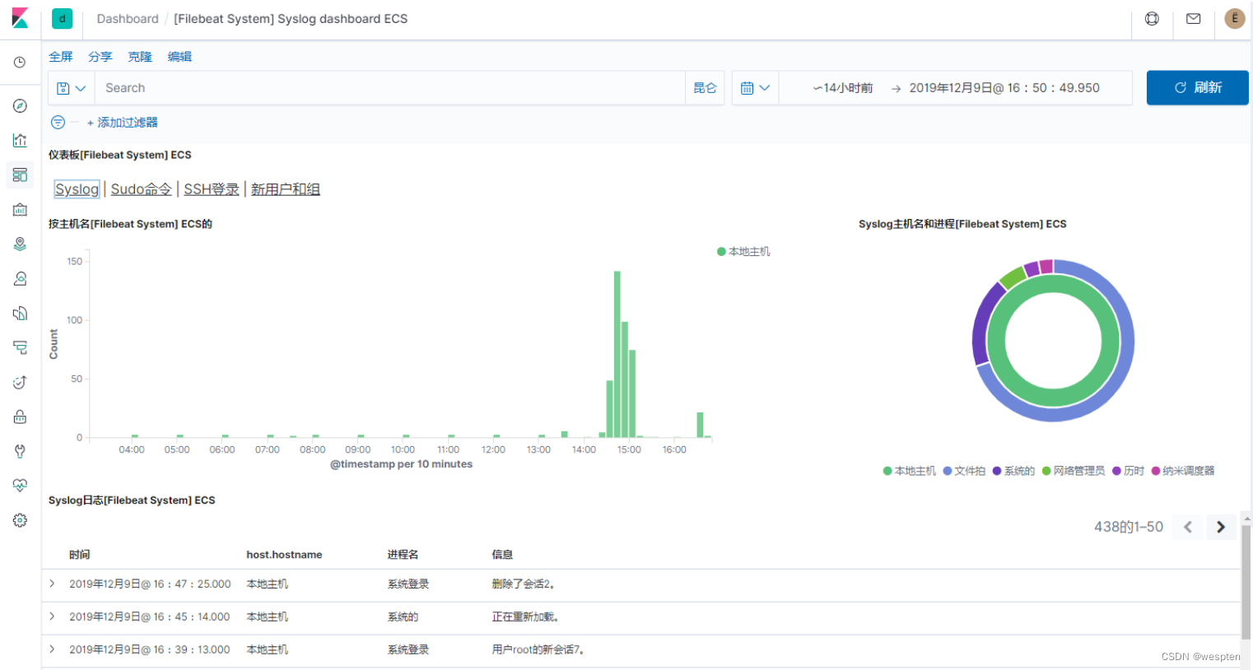Open Canvas icon in sidebar

click(x=20, y=210)
